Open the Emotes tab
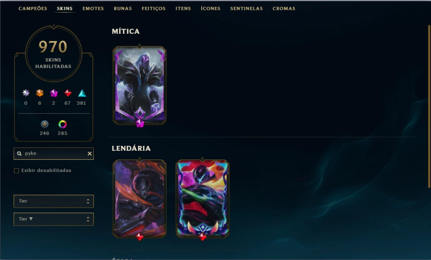The height and width of the screenshot is (260, 431). click(93, 9)
